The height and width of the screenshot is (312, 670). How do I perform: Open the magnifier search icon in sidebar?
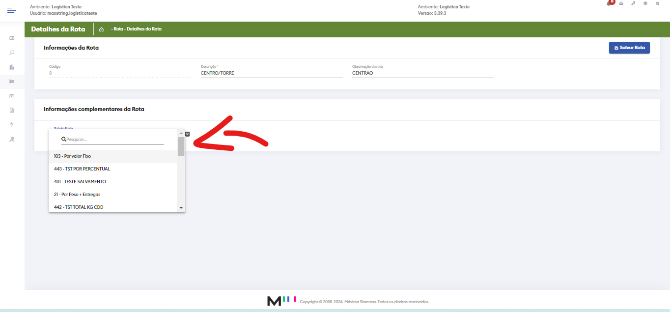[12, 53]
